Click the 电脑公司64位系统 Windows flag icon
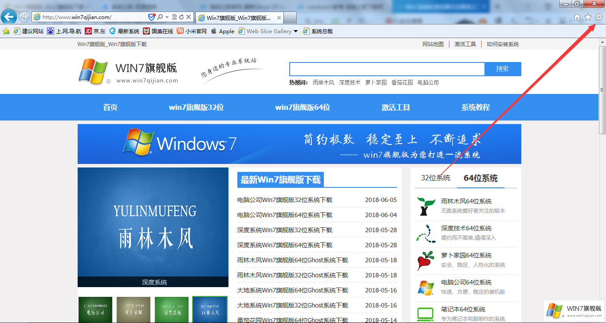 [x=426, y=288]
